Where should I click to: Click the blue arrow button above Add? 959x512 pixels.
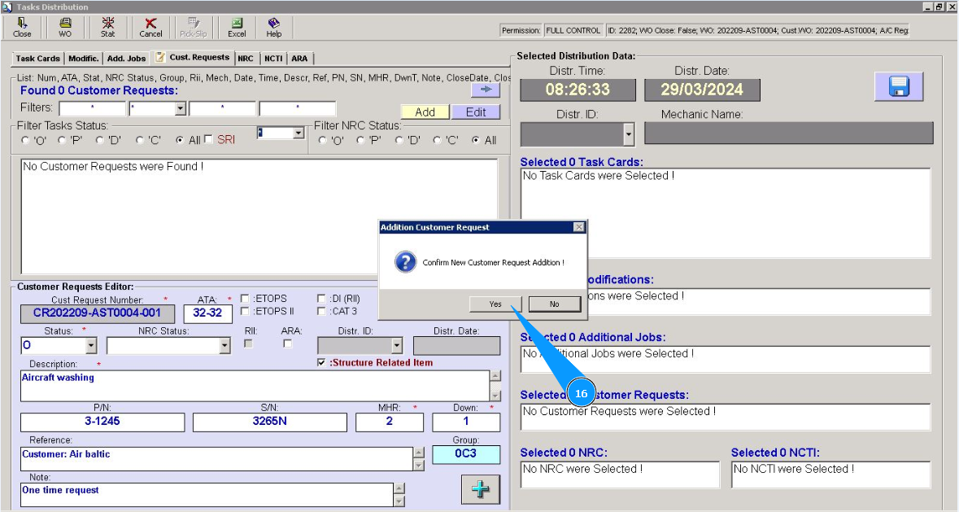pos(486,90)
